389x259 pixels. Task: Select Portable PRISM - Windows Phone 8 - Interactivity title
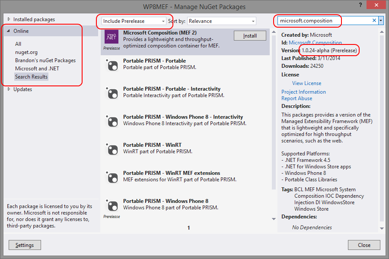click(x=183, y=117)
